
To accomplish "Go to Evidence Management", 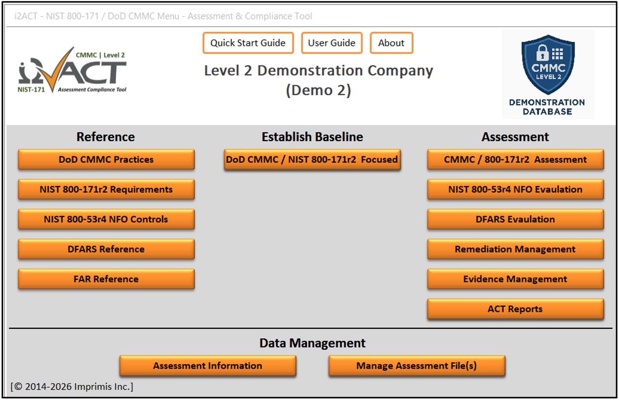I will [516, 279].
